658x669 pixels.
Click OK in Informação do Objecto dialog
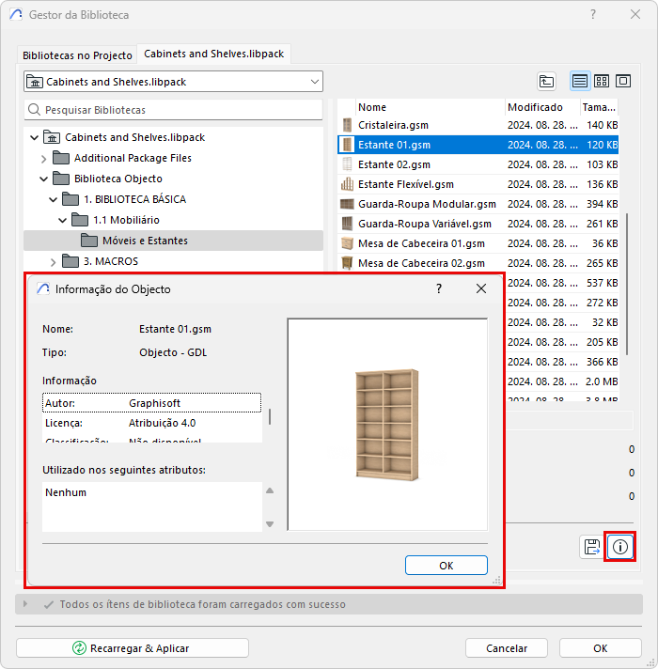pyautogui.click(x=446, y=566)
